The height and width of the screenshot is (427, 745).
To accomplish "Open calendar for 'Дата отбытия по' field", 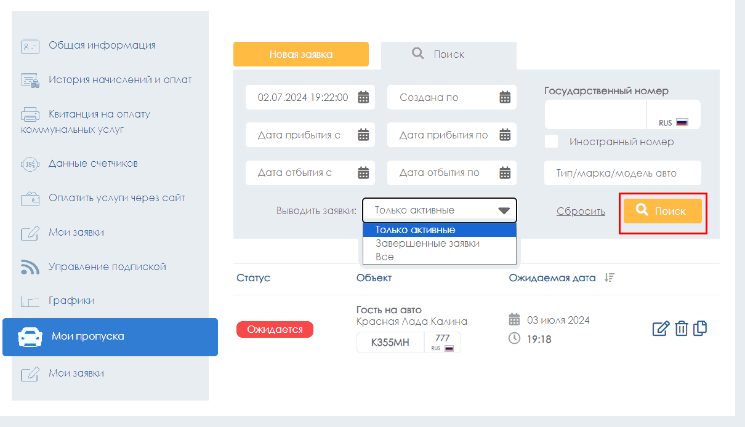I will [x=505, y=172].
